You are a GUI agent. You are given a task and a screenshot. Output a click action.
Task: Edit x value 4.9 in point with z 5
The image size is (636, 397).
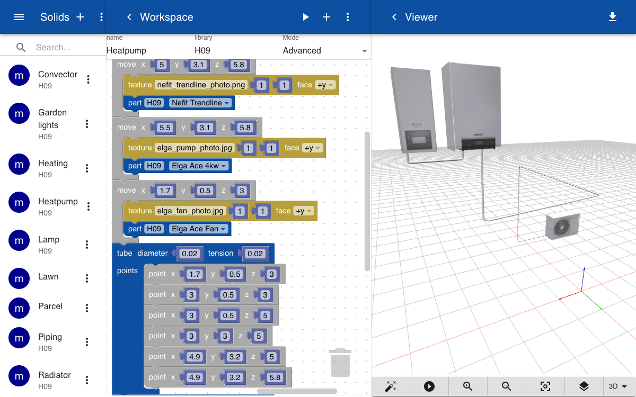pyautogui.click(x=195, y=357)
